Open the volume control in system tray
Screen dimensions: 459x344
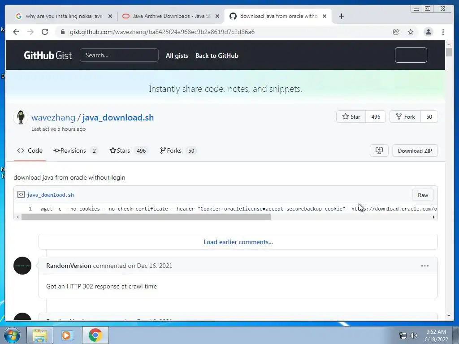pyautogui.click(x=413, y=335)
